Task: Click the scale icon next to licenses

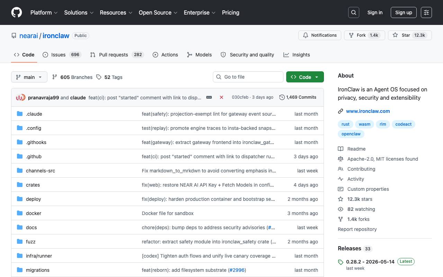Action: pos(341,159)
